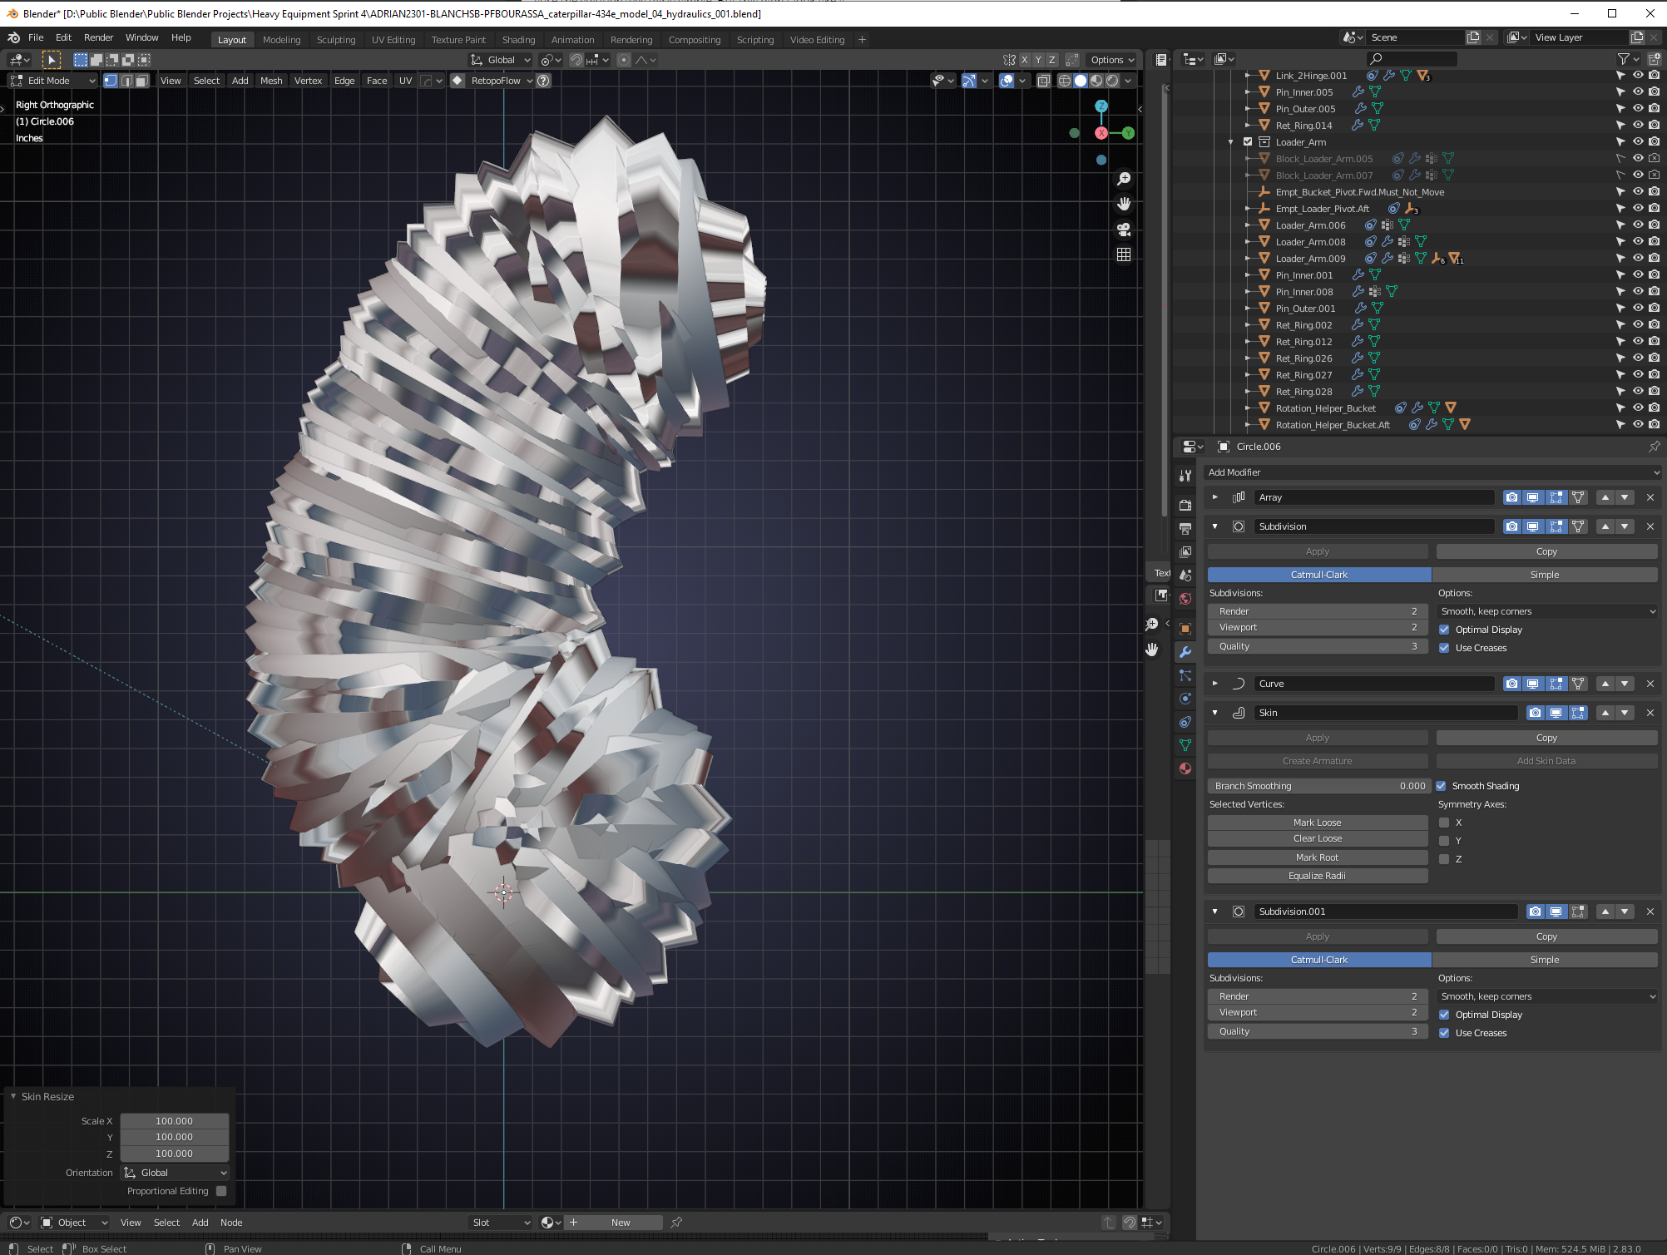Open the Modifier properties wrench tab
The width and height of the screenshot is (1667, 1255).
1185,652
